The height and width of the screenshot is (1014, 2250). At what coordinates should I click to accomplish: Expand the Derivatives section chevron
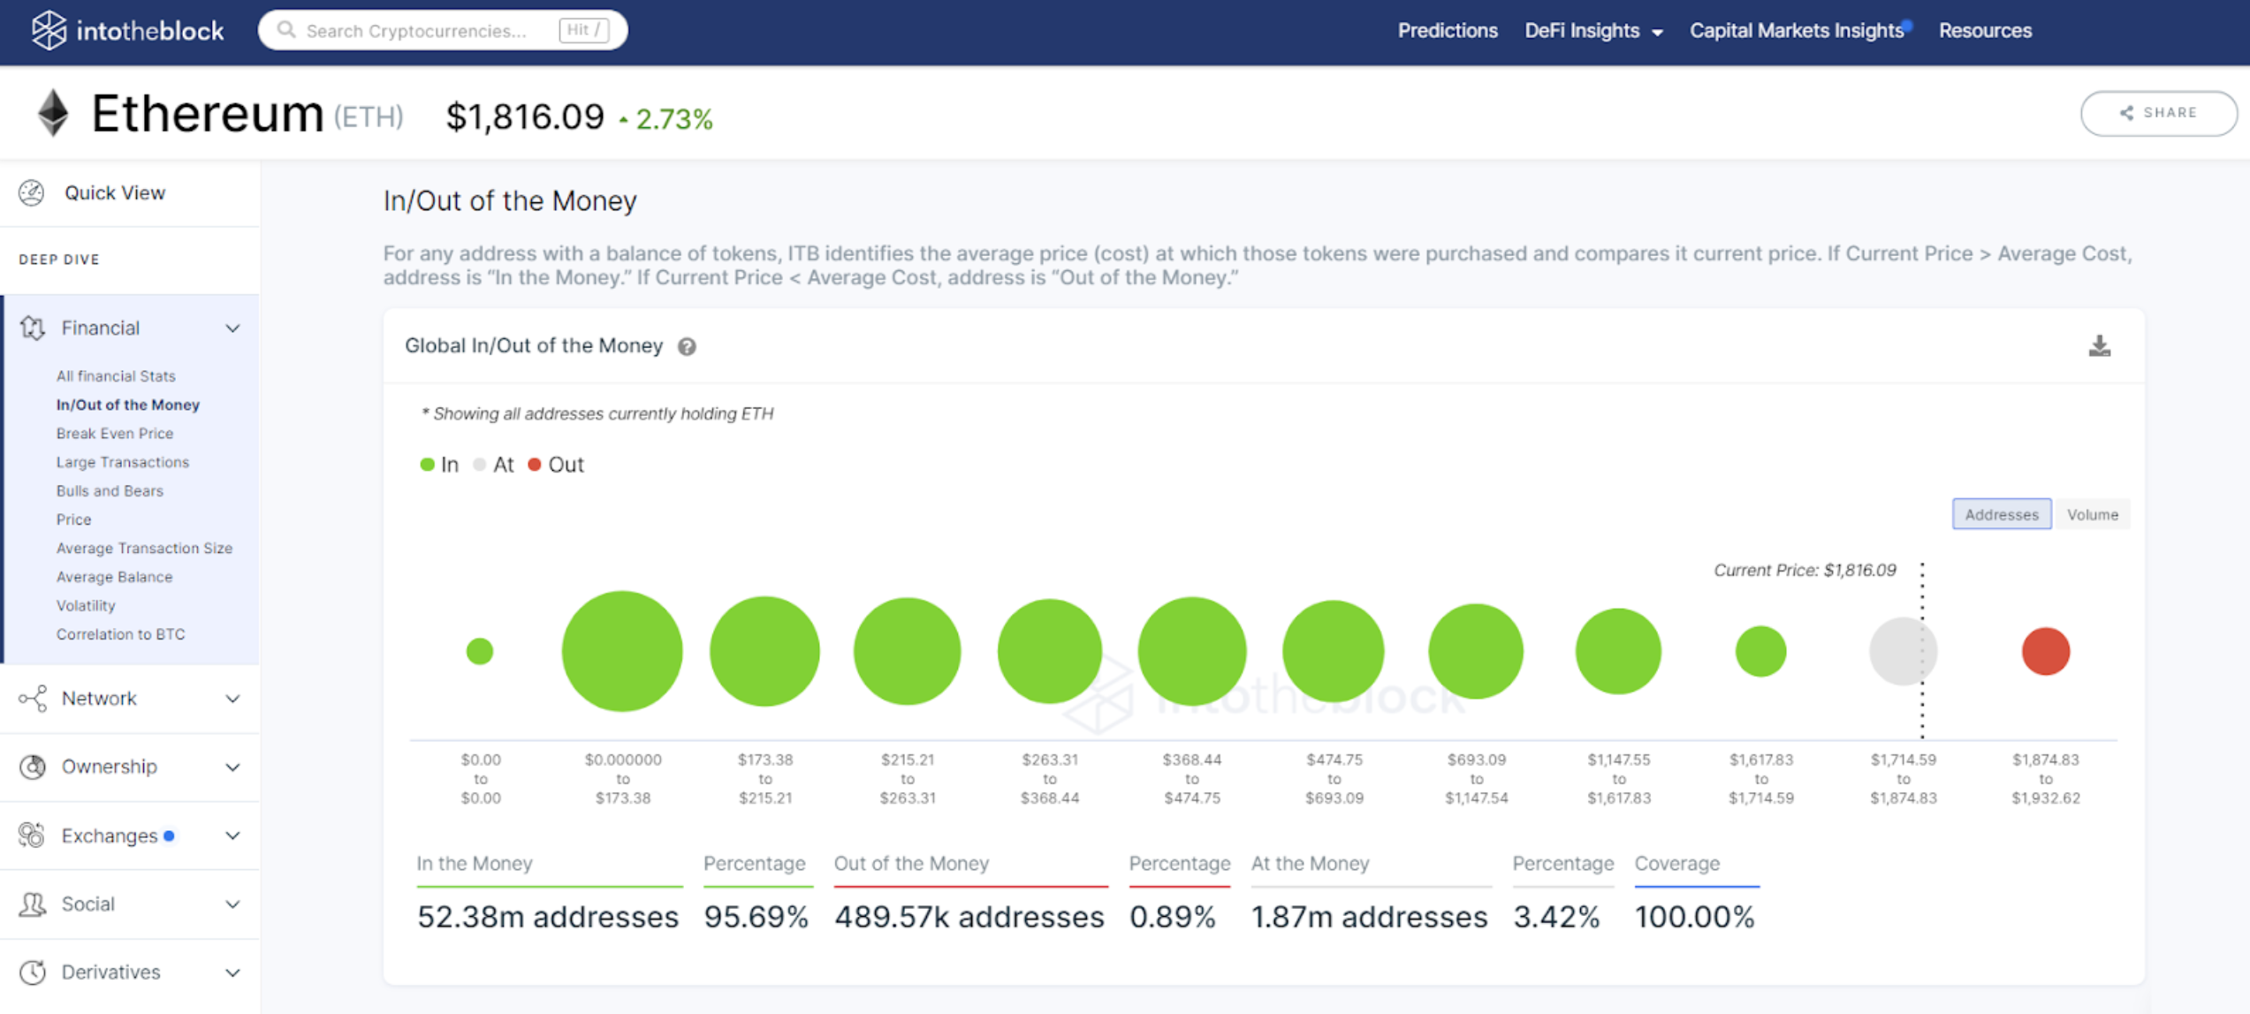(232, 972)
